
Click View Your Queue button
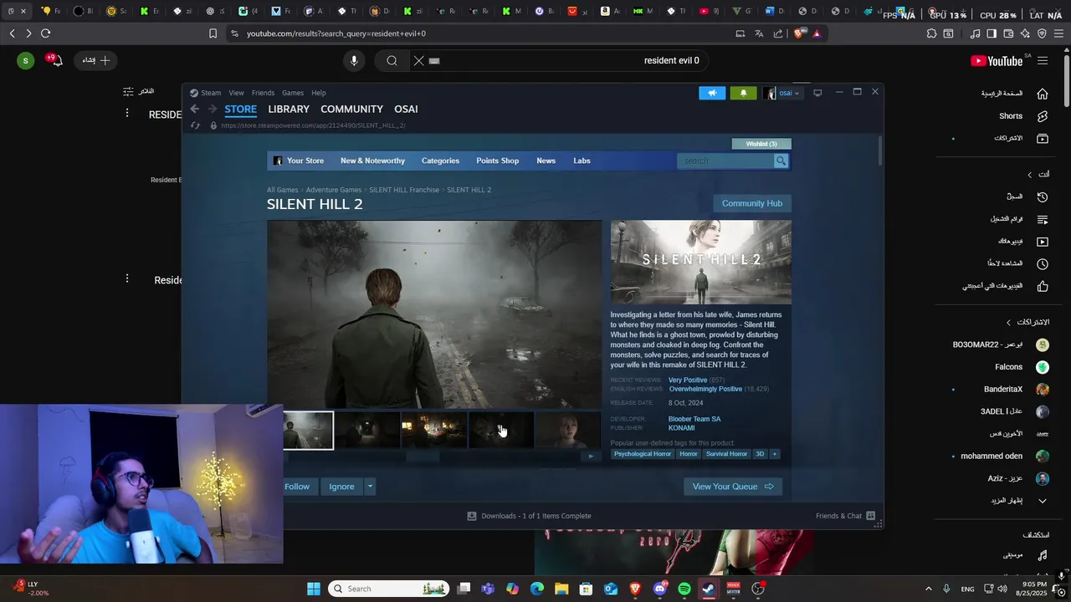click(x=733, y=487)
